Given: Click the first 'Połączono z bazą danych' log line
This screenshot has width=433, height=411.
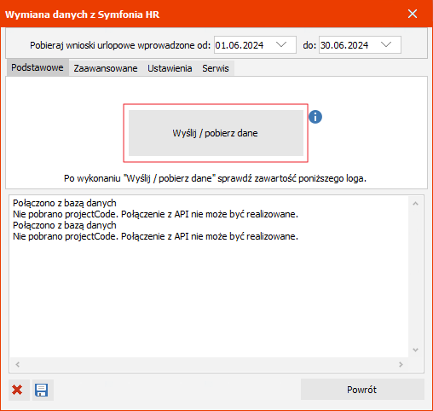Looking at the screenshot, I should click(65, 203).
